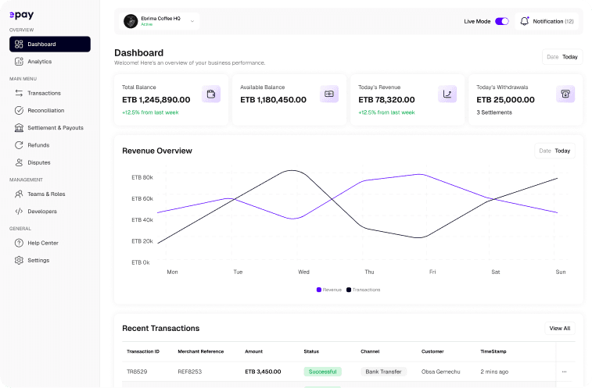Open Settlement & Payouts page
The image size is (592, 388).
pos(50,128)
